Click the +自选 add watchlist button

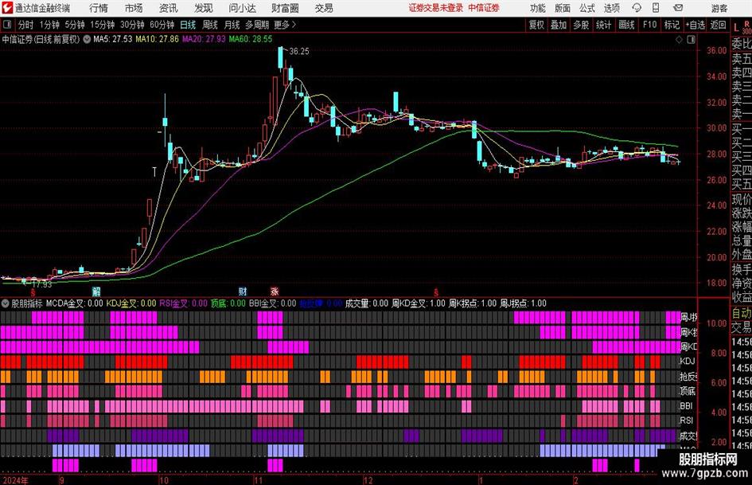(x=695, y=25)
